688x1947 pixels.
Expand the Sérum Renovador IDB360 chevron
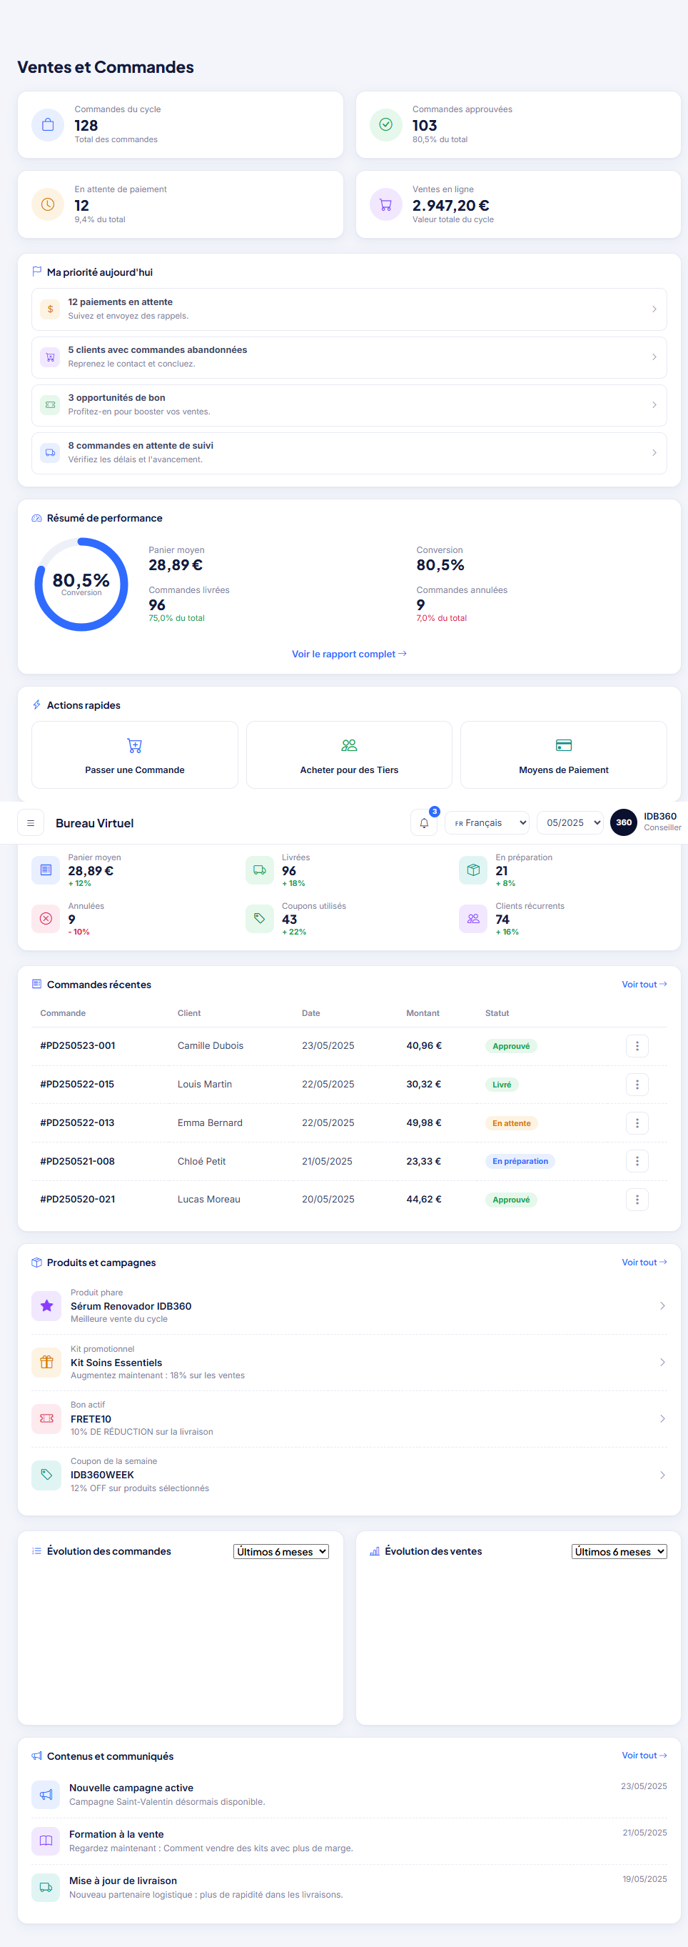click(x=662, y=1305)
